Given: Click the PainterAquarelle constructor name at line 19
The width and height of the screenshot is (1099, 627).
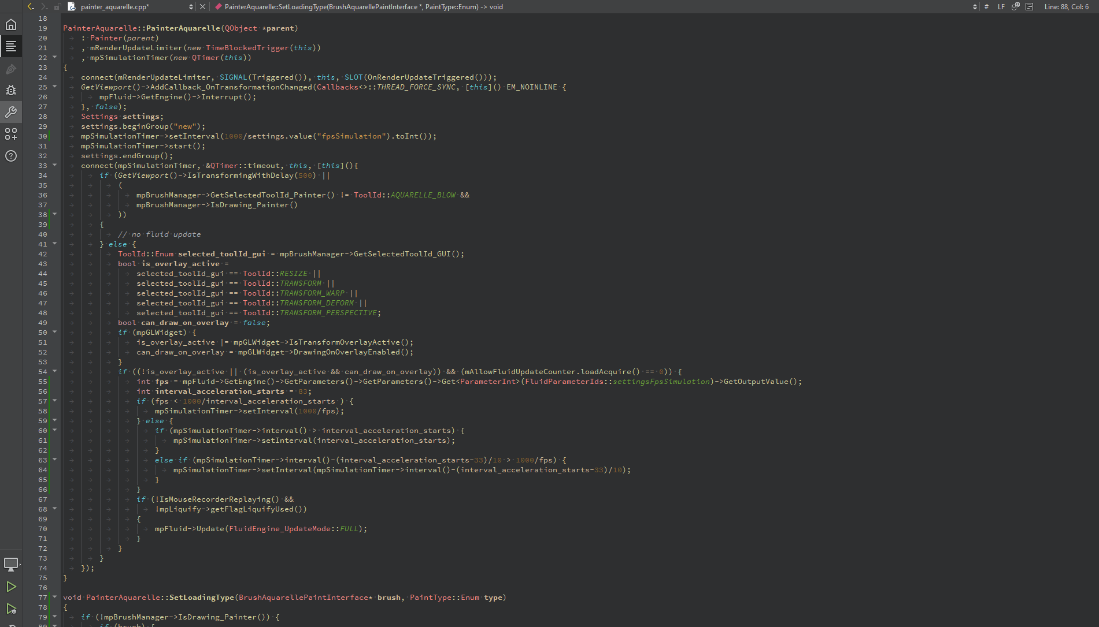Looking at the screenshot, I should click(x=183, y=28).
